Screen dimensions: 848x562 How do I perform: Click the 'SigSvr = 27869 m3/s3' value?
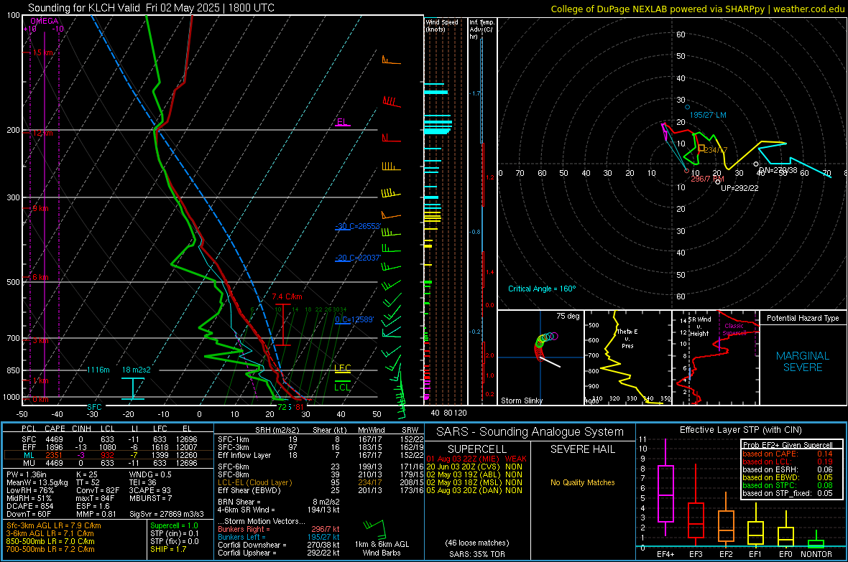click(167, 514)
